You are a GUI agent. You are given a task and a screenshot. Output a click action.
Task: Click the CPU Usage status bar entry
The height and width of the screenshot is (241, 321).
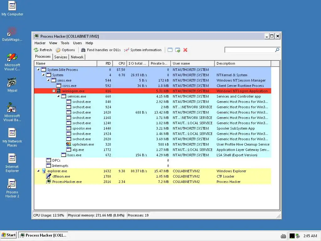[49, 215]
